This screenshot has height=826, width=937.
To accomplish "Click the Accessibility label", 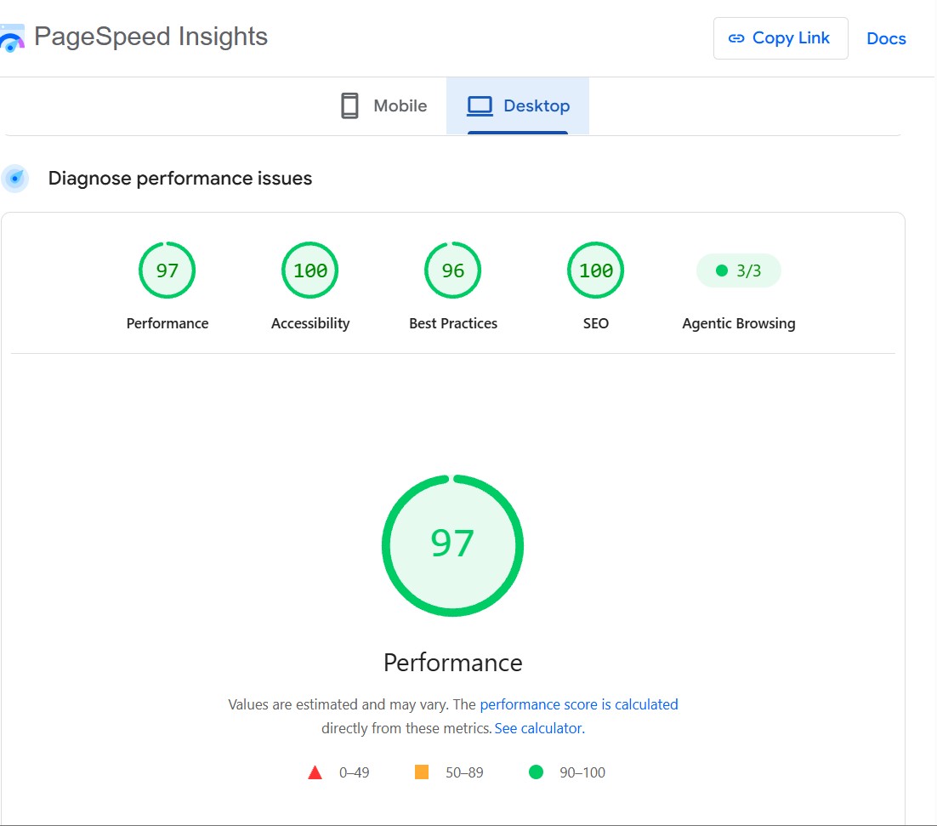I will (310, 323).
